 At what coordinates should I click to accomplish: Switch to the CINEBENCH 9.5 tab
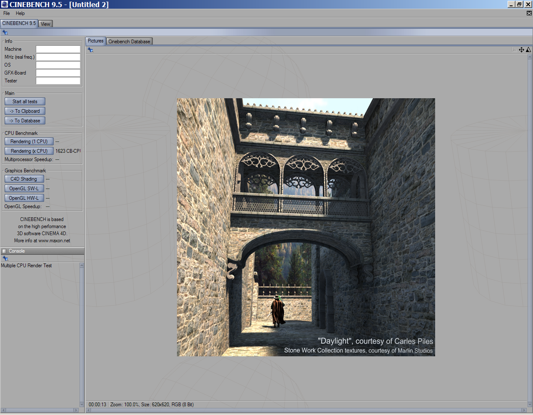coord(19,23)
